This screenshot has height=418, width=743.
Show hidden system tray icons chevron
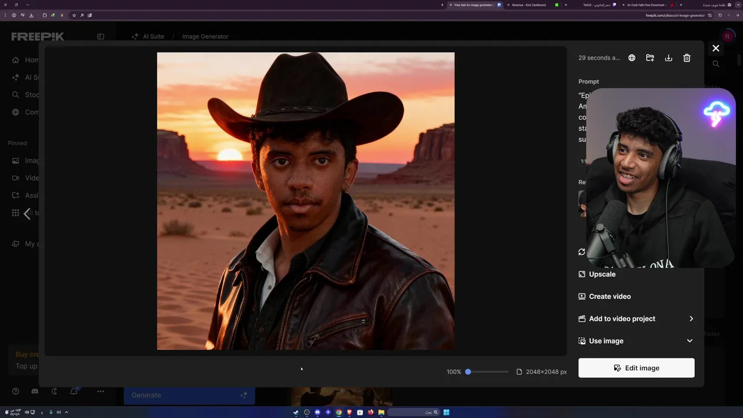click(66, 412)
